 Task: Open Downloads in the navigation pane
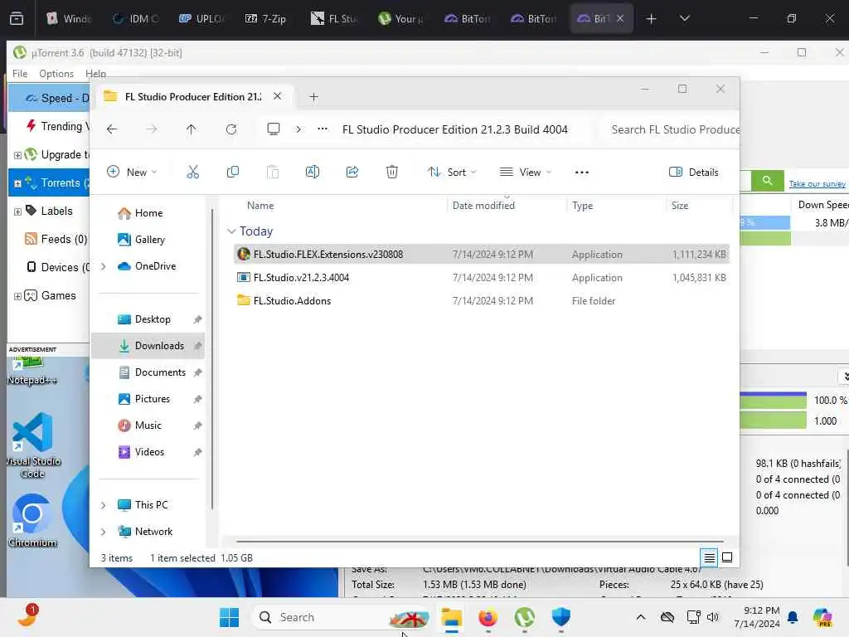(x=148, y=346)
